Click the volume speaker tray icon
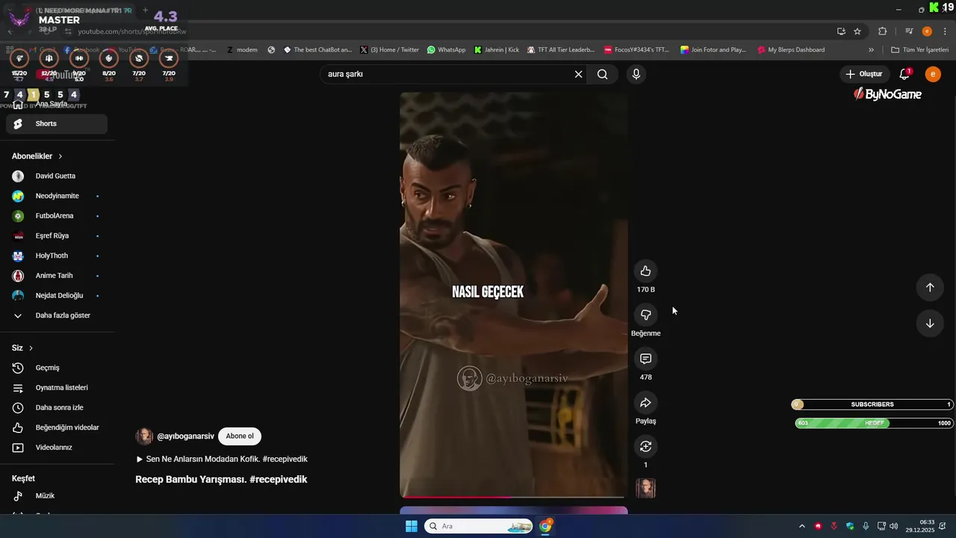This screenshot has height=538, width=956. click(x=894, y=526)
